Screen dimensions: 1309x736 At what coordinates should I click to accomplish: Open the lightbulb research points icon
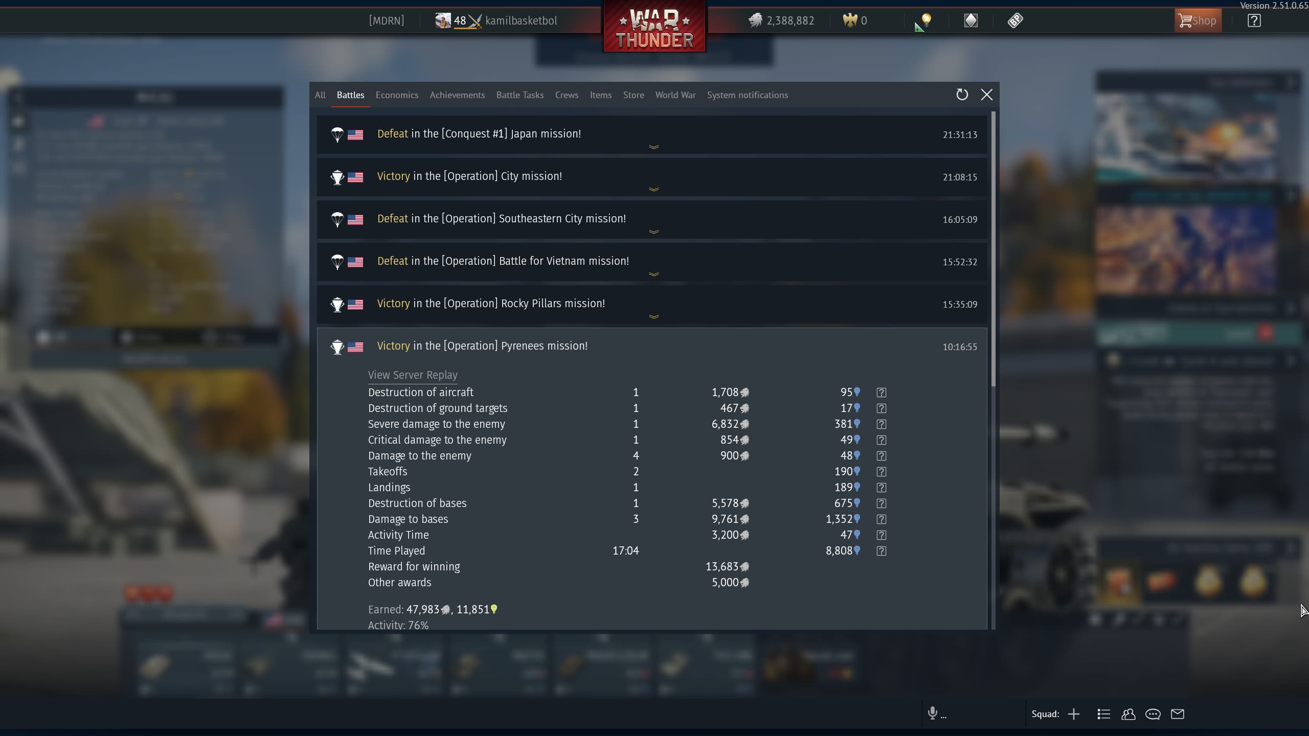pos(926,20)
